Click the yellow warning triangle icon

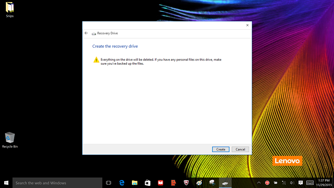click(x=96, y=60)
